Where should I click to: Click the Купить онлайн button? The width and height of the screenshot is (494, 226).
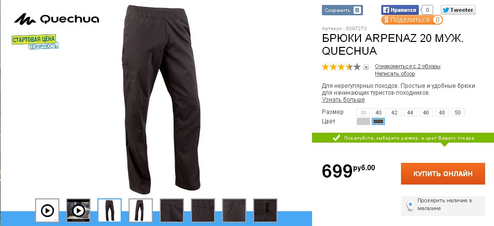pyautogui.click(x=443, y=174)
